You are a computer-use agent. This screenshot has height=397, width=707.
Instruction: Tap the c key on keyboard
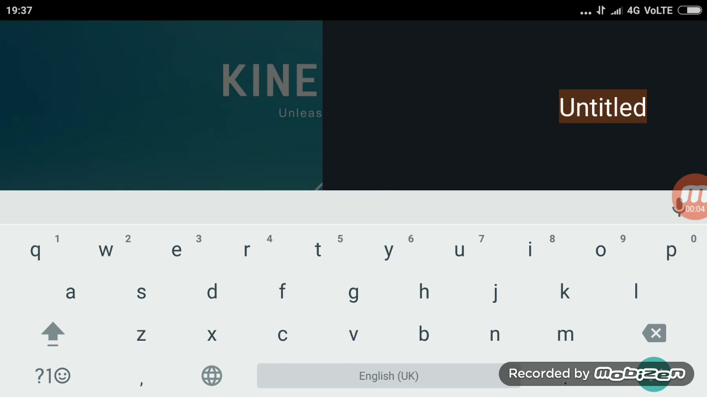[x=283, y=334]
